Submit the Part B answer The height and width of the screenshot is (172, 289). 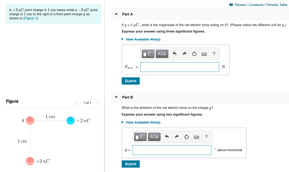(130, 164)
